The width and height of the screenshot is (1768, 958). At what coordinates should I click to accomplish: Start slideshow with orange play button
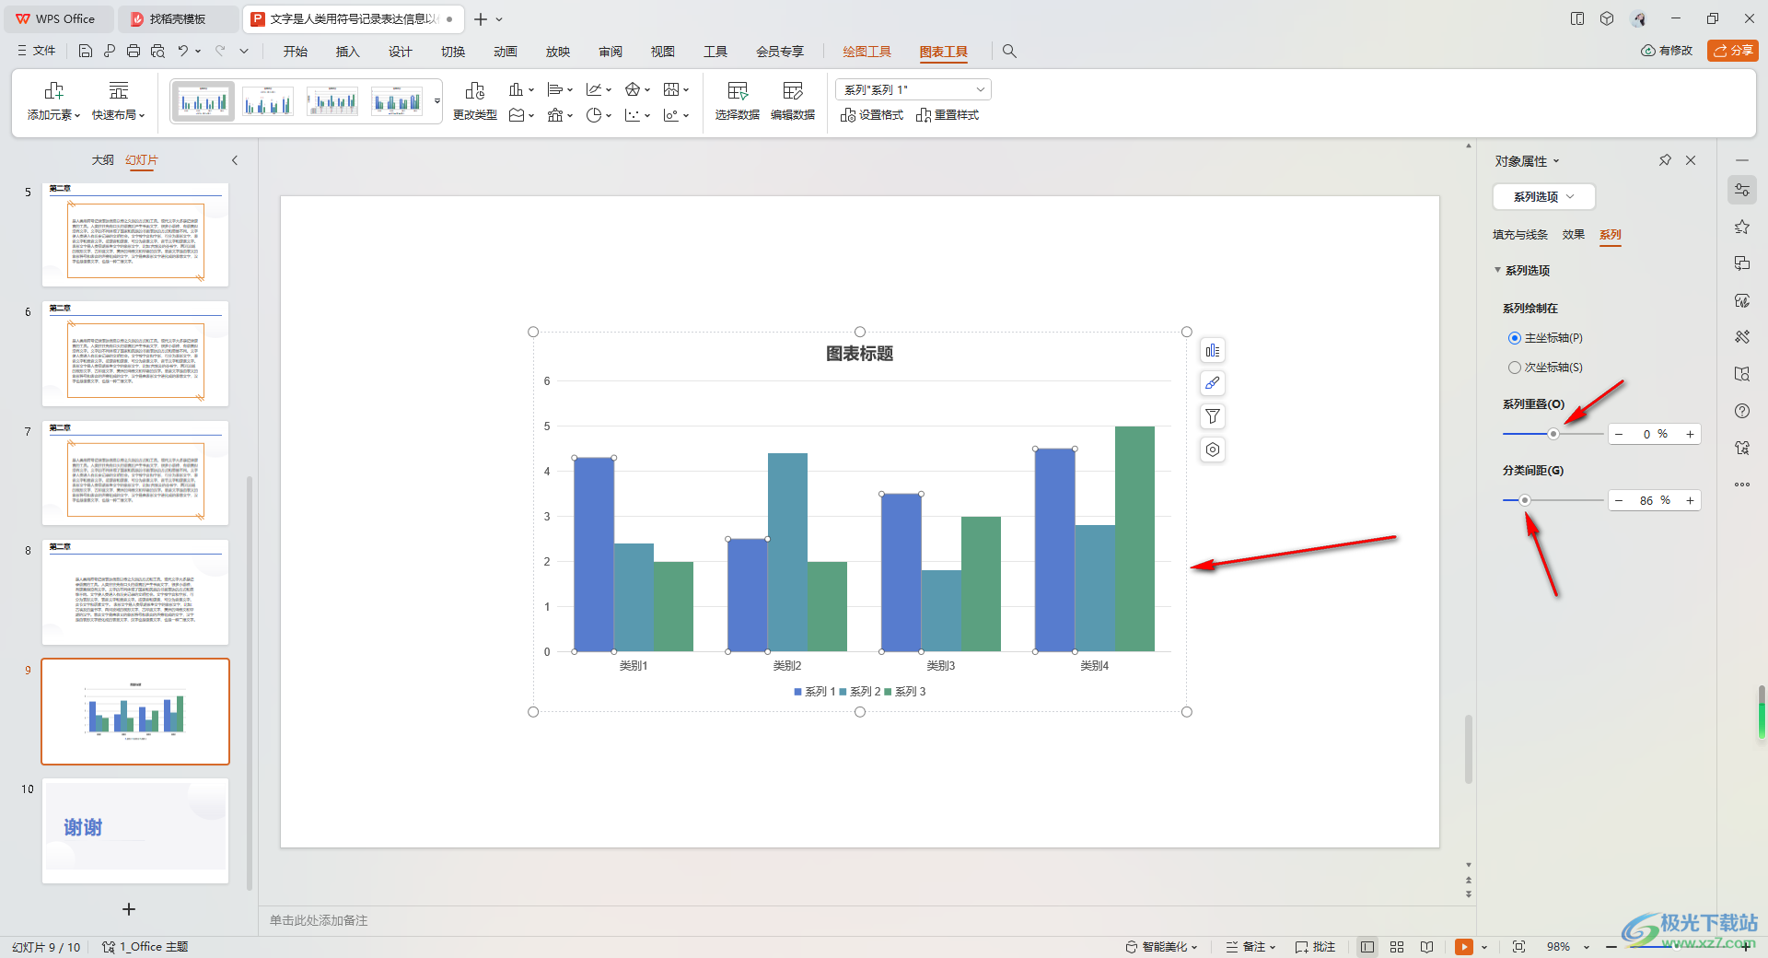(1464, 947)
